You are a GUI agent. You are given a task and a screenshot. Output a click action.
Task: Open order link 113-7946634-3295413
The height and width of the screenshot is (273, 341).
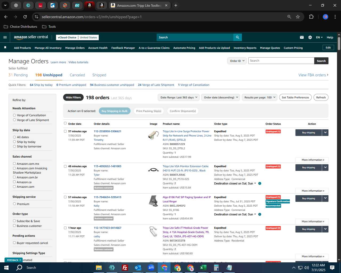(x=107, y=197)
